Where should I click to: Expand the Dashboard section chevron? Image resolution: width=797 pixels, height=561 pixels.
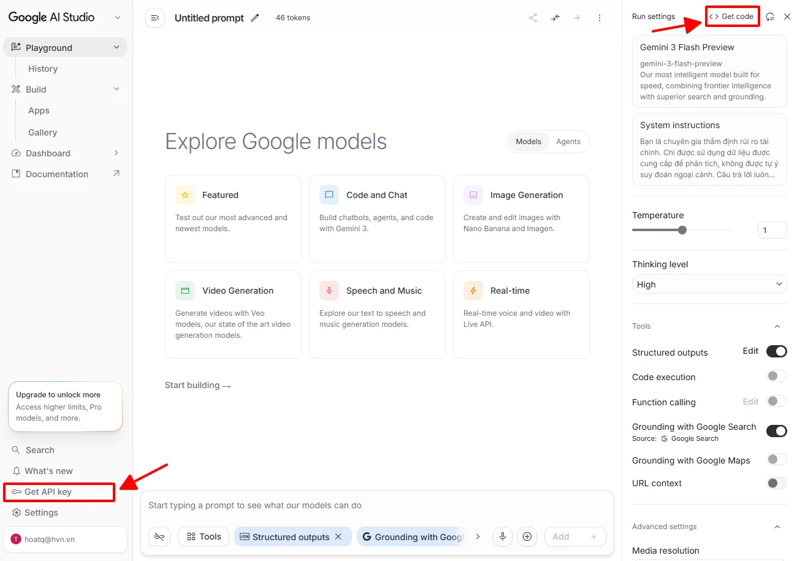tap(116, 153)
